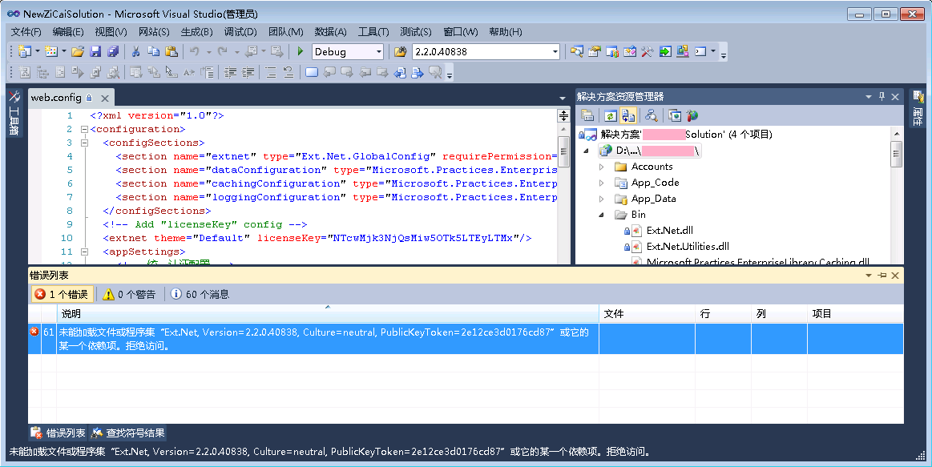Open the 文件(F) menu

click(x=26, y=32)
